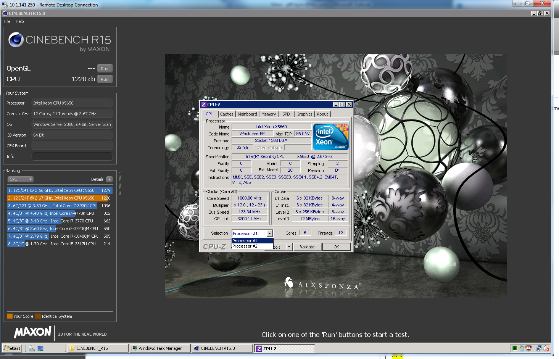
Task: Open the Help menu
Action: click(x=20, y=21)
